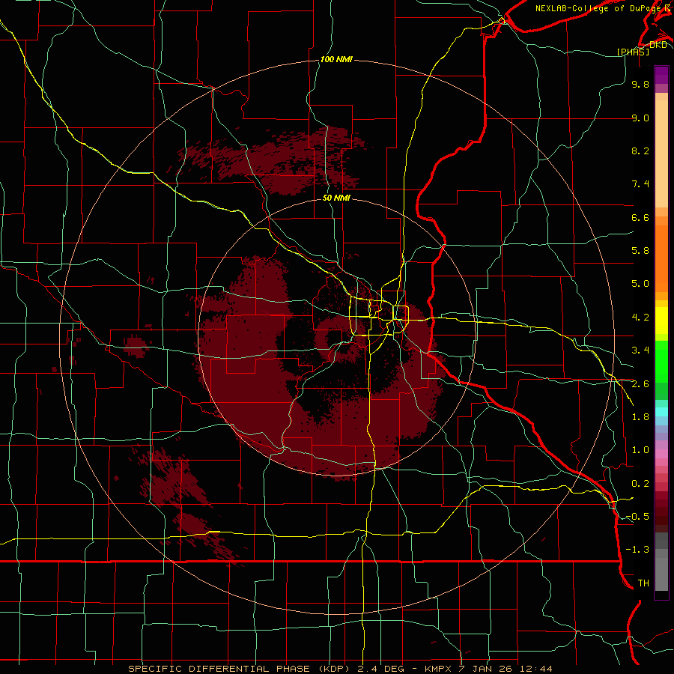Click the 1.0 value on the color scale
This screenshot has width=674, height=674.
click(640, 450)
